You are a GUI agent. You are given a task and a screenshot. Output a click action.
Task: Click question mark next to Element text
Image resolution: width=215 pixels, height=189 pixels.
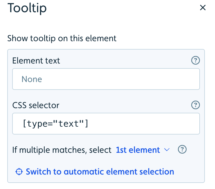[x=195, y=60]
